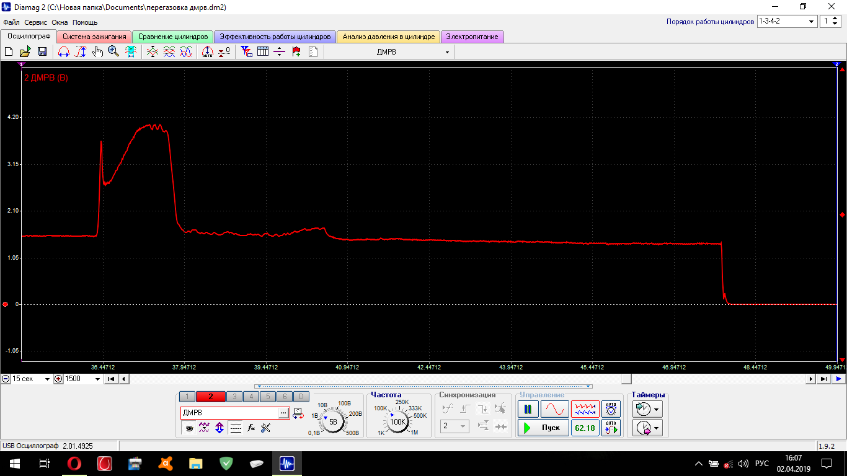Select the magnifier zoom tool
The height and width of the screenshot is (476, 847).
pyautogui.click(x=113, y=52)
